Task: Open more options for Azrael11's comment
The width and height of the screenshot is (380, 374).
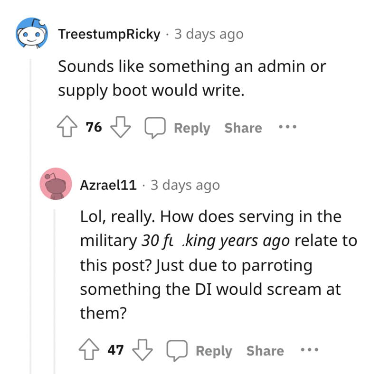Action: click(x=310, y=351)
